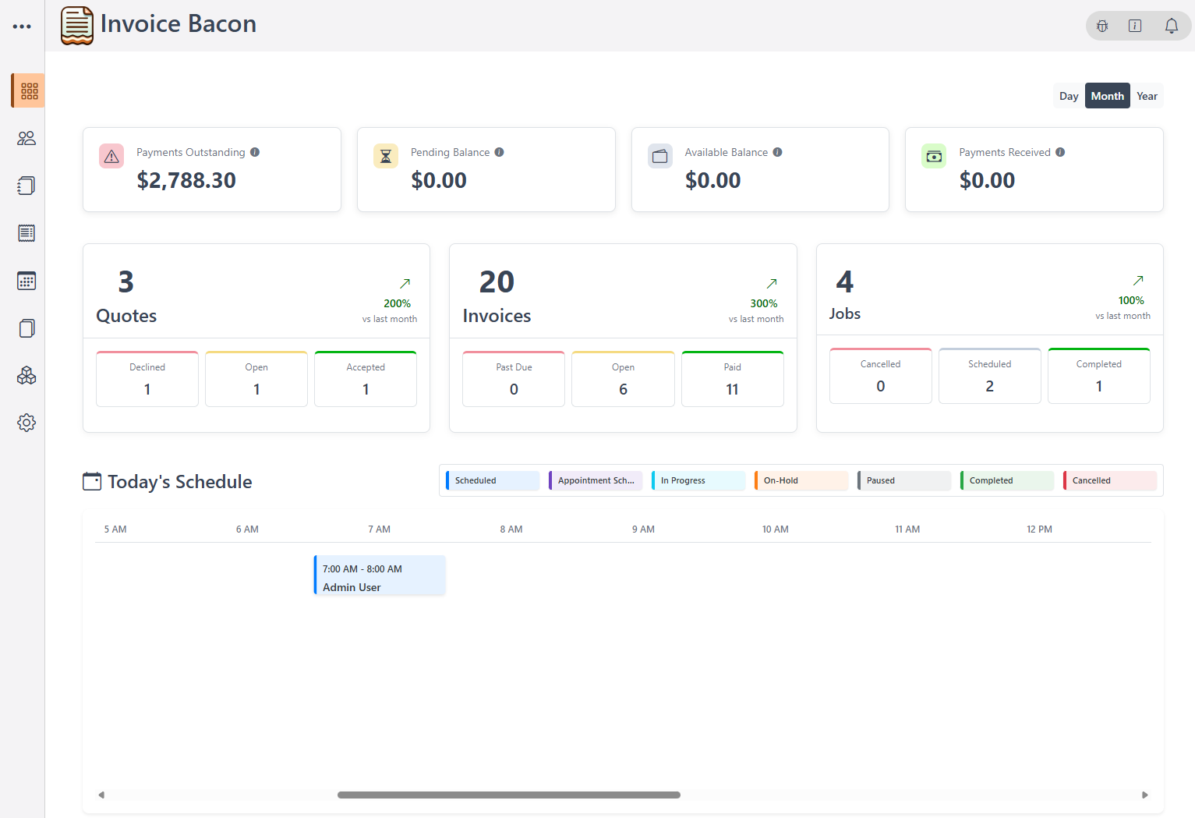Click the 4 Jobs heading
Viewport: 1195px width, 818px height.
[845, 295]
